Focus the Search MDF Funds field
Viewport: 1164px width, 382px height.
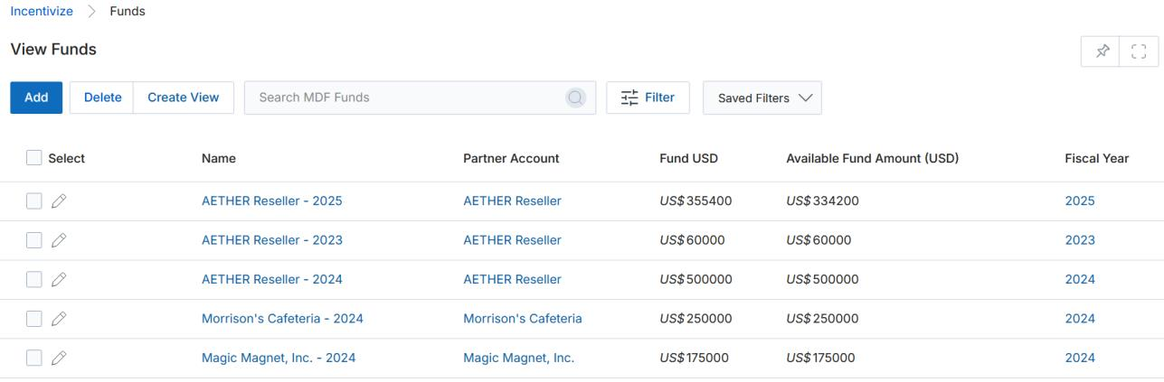click(x=421, y=98)
